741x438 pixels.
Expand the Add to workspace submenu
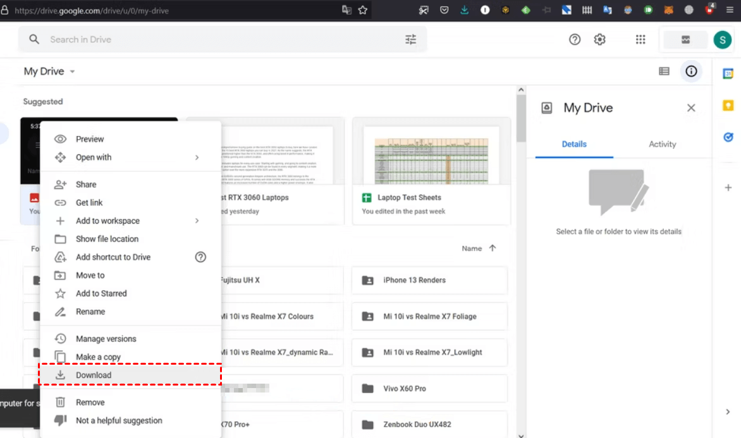click(x=197, y=221)
